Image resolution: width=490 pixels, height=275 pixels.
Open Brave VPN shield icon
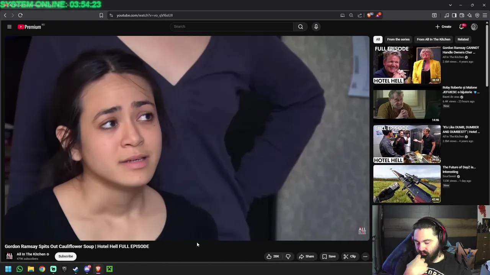coord(477,15)
